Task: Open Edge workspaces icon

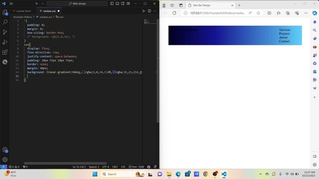Action: click(x=172, y=5)
